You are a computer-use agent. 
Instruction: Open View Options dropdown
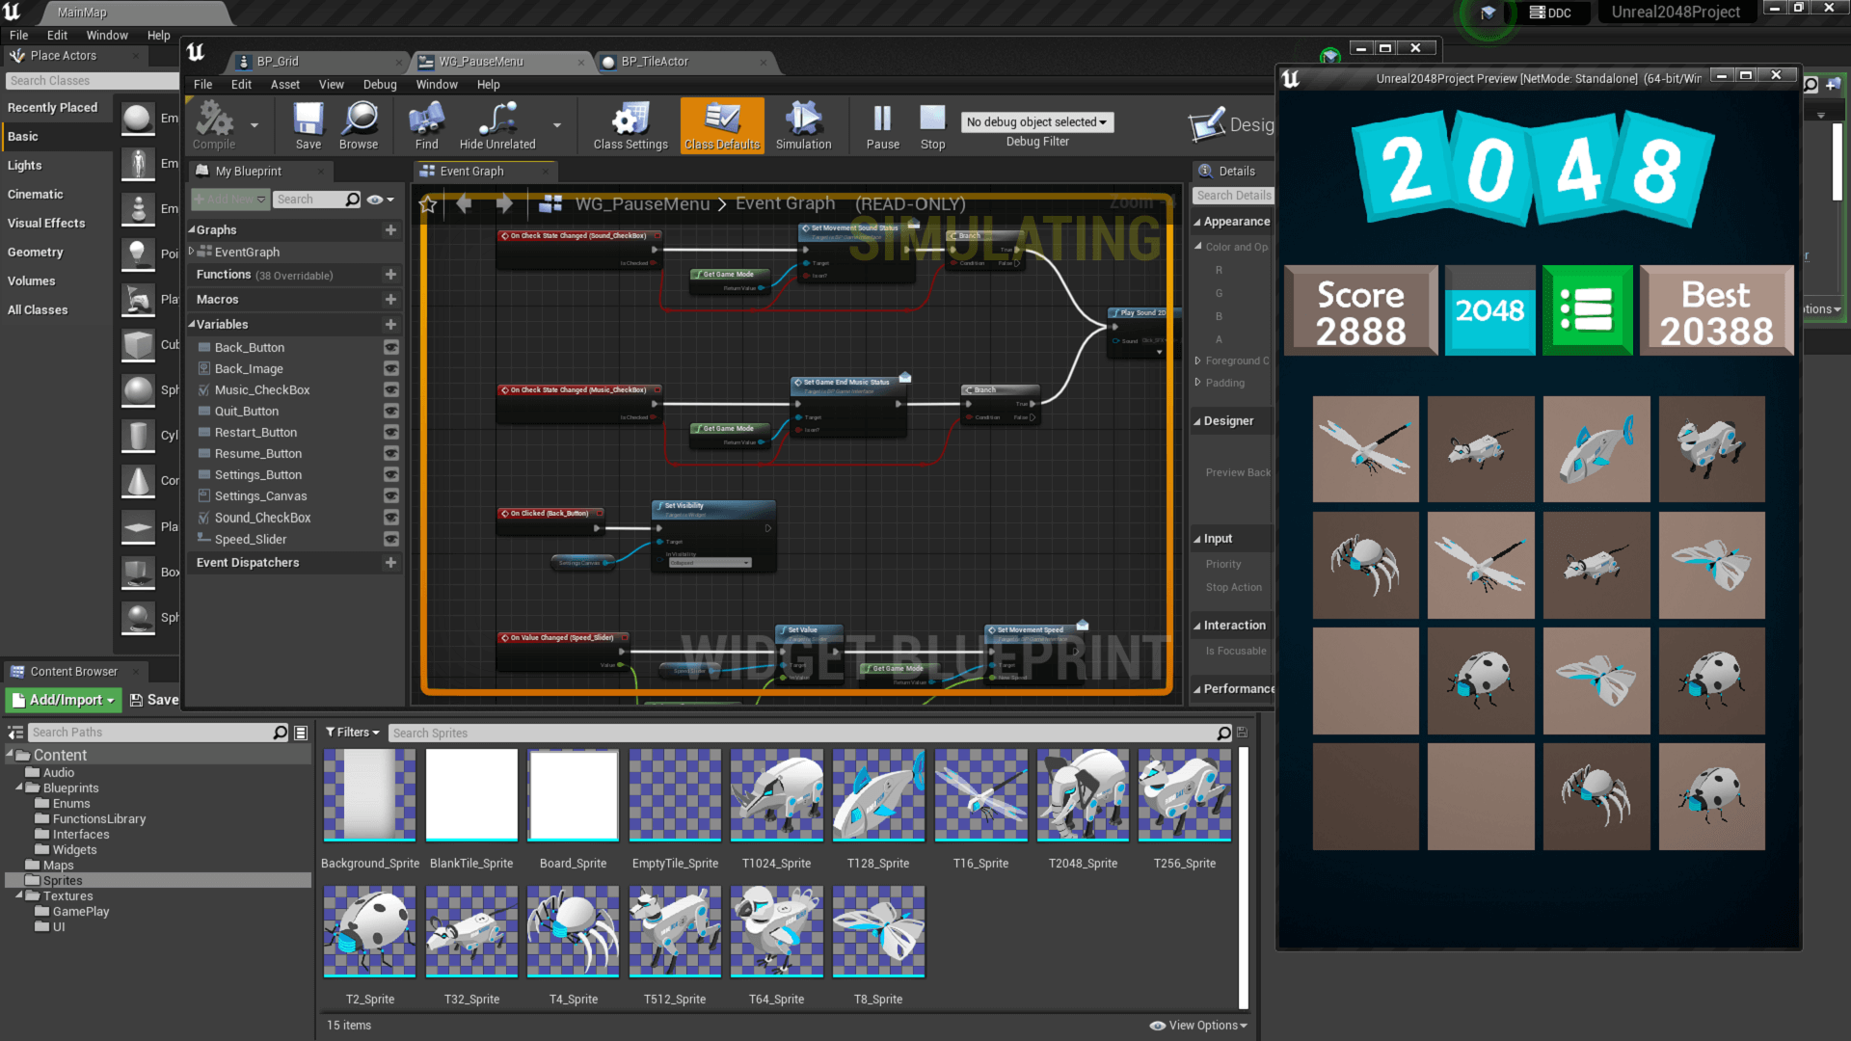pos(1199,1026)
